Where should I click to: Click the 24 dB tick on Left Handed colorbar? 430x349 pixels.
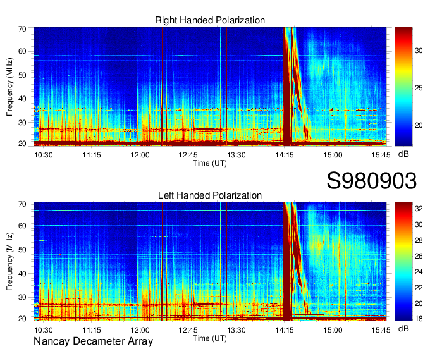pyautogui.click(x=419, y=272)
